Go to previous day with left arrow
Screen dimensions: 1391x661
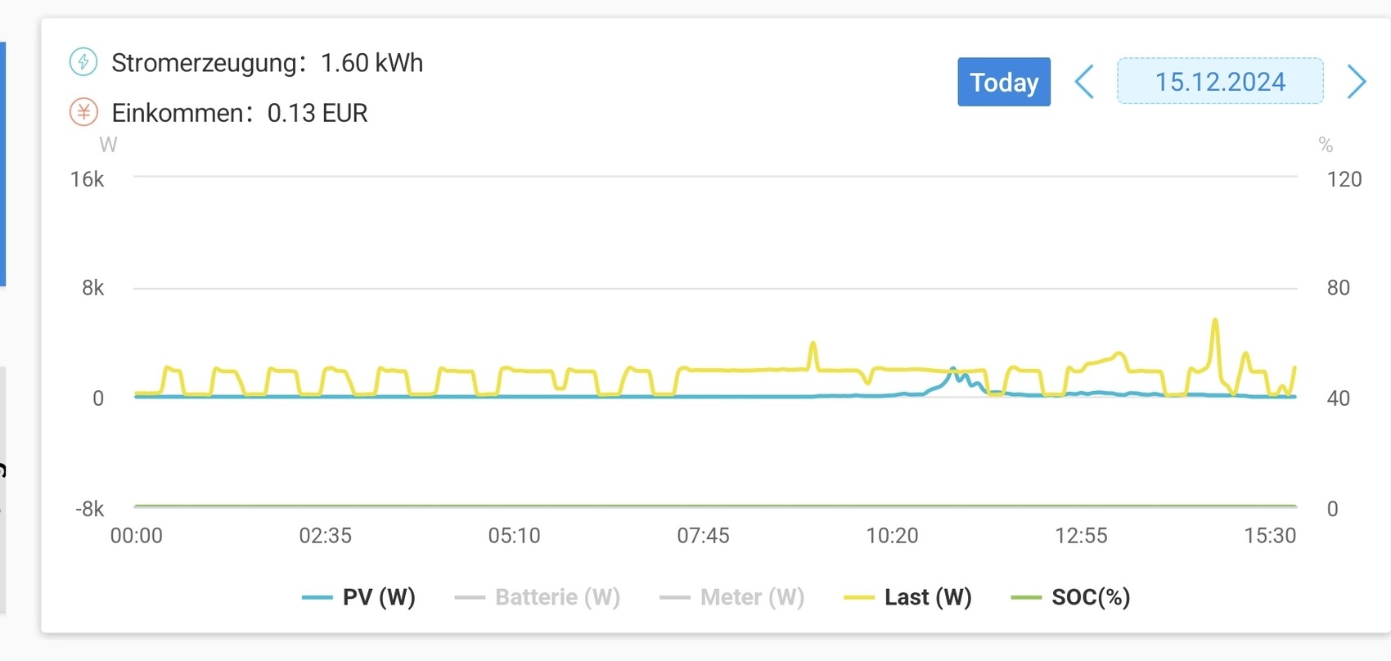1084,82
